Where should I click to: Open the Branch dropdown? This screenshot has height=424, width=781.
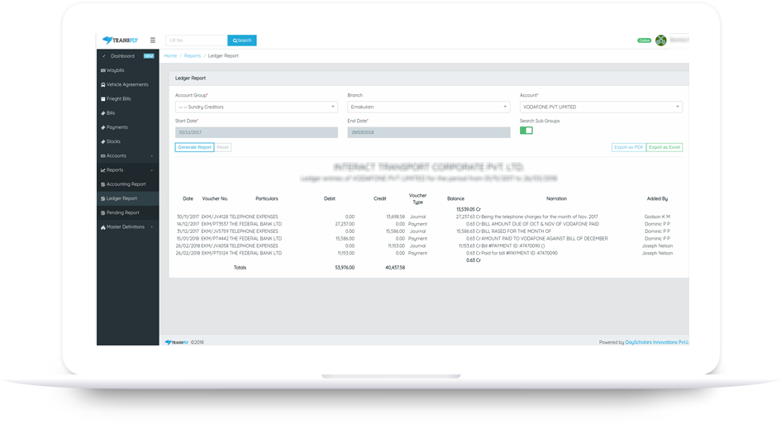pos(428,107)
